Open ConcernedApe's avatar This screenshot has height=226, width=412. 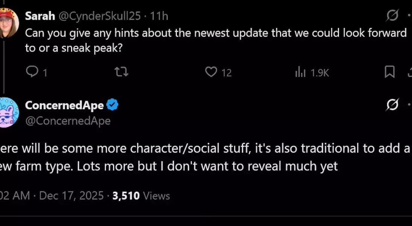8,112
